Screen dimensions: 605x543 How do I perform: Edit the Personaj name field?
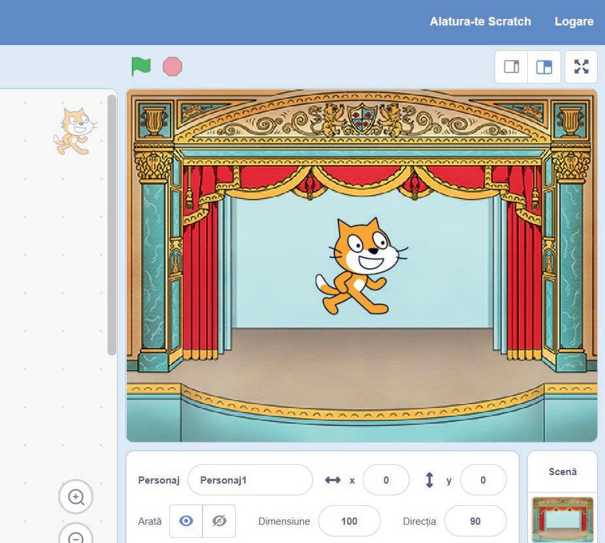250,480
